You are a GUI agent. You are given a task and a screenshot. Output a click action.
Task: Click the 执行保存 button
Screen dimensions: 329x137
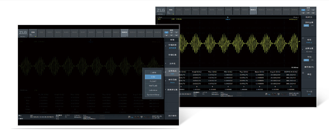point(172,116)
